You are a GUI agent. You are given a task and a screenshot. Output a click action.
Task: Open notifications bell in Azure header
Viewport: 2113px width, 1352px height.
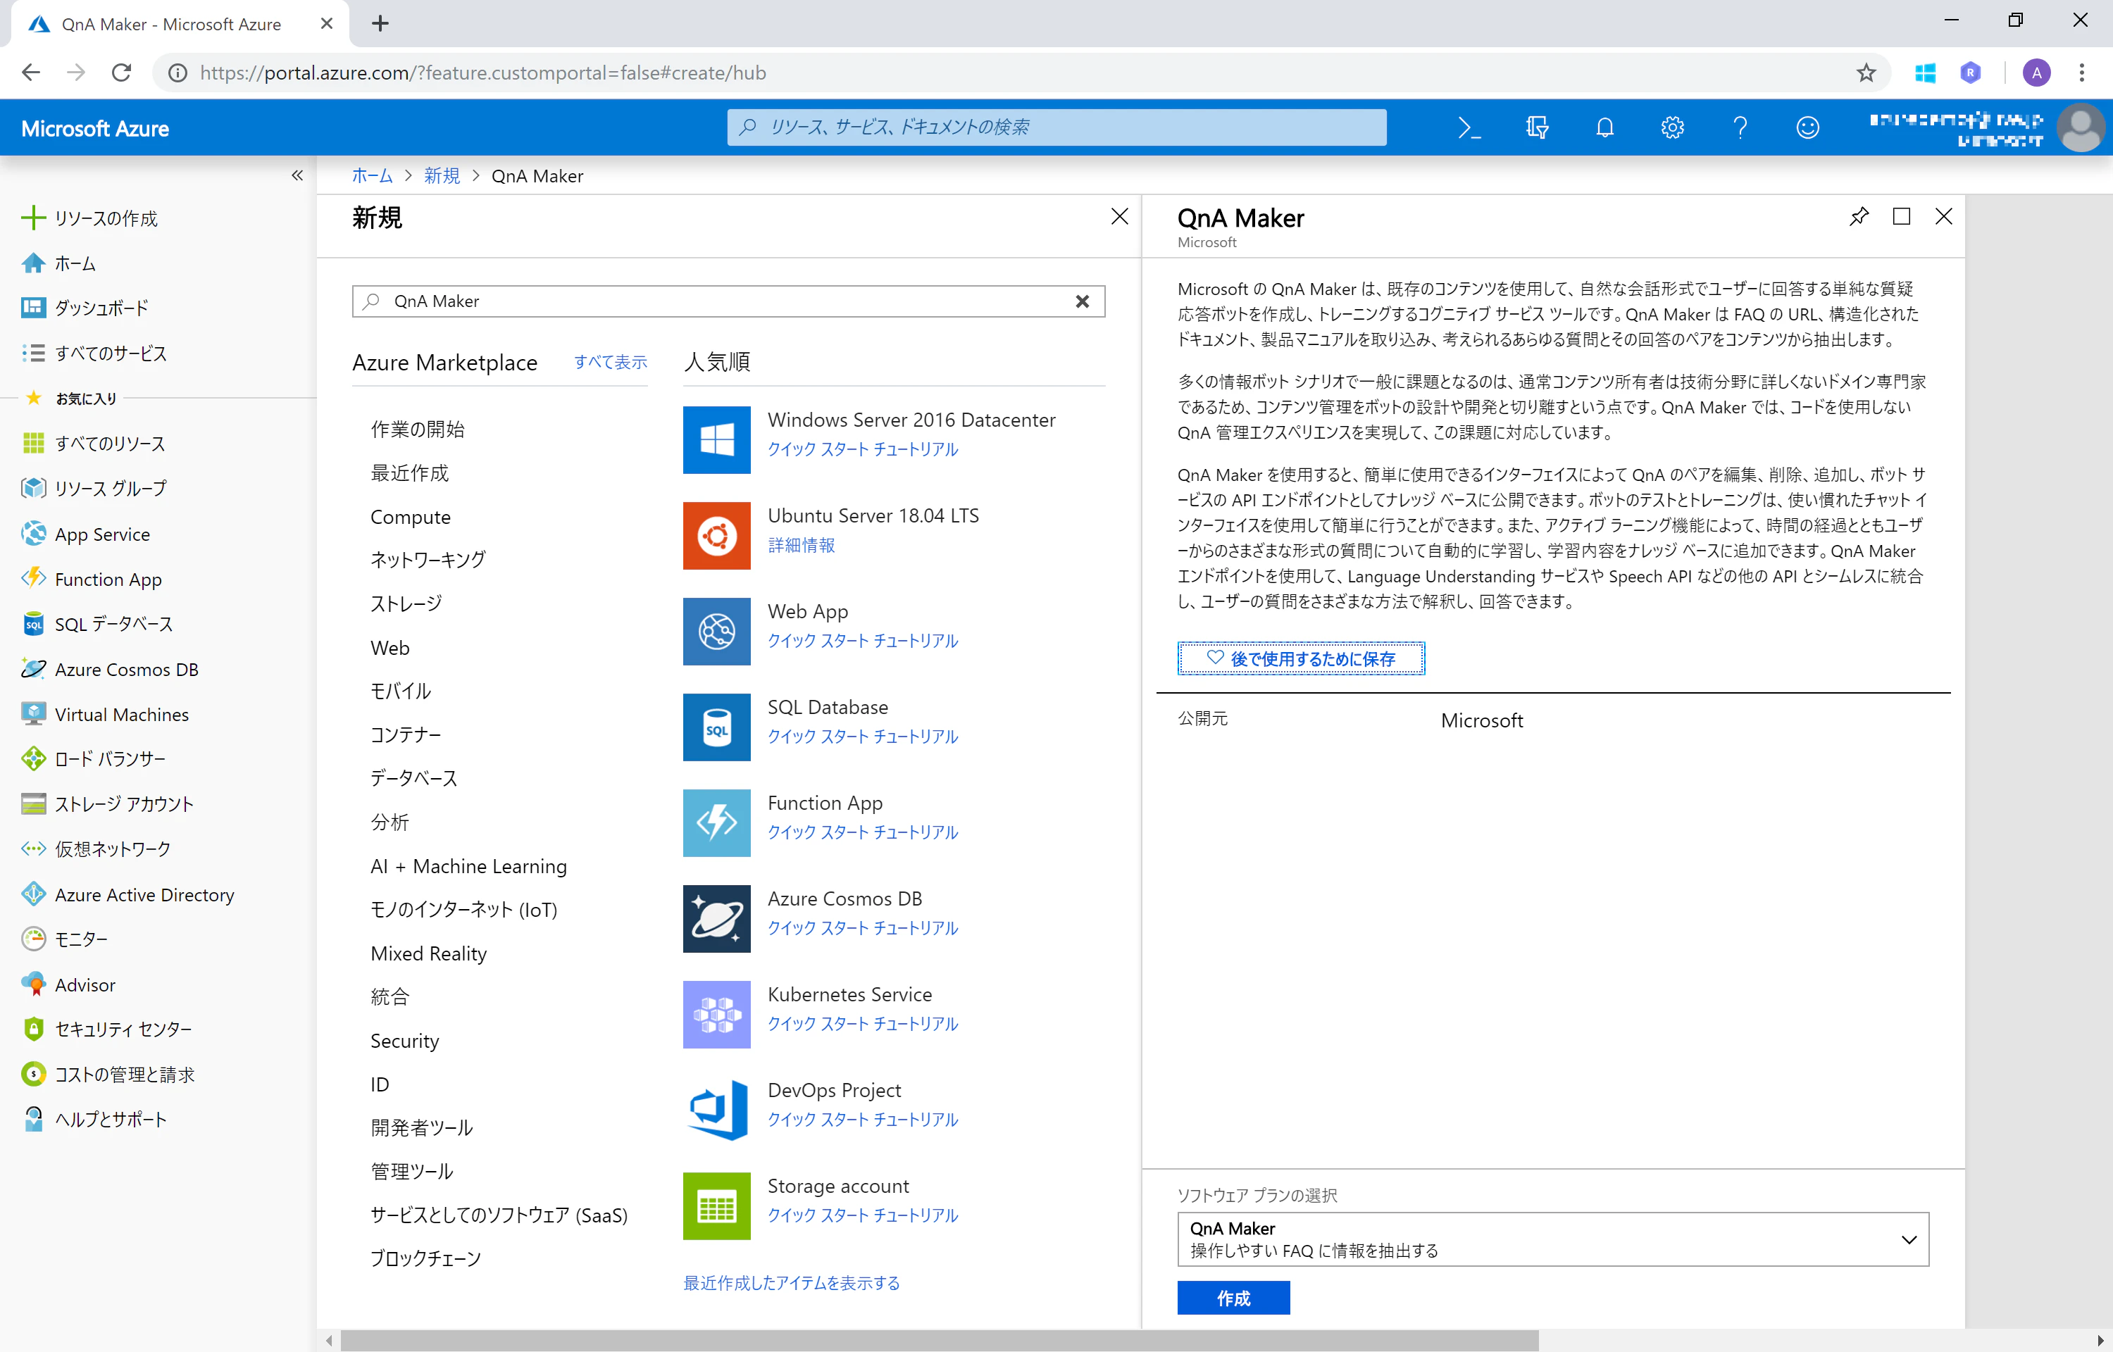pyautogui.click(x=1604, y=127)
